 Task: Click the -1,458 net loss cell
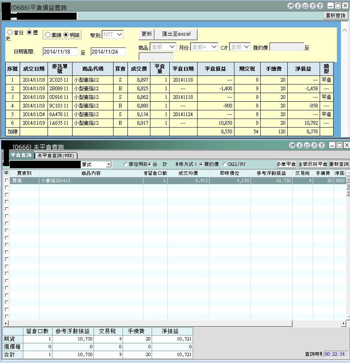[x=303, y=89]
